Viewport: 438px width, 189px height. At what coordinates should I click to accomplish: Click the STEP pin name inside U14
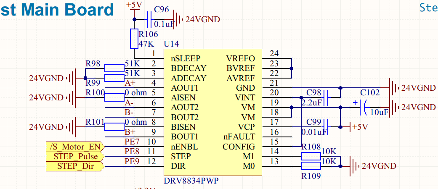(181, 156)
